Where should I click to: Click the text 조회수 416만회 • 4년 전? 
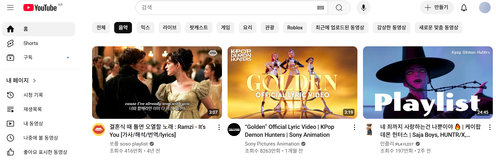pyautogui.click(x=135, y=151)
